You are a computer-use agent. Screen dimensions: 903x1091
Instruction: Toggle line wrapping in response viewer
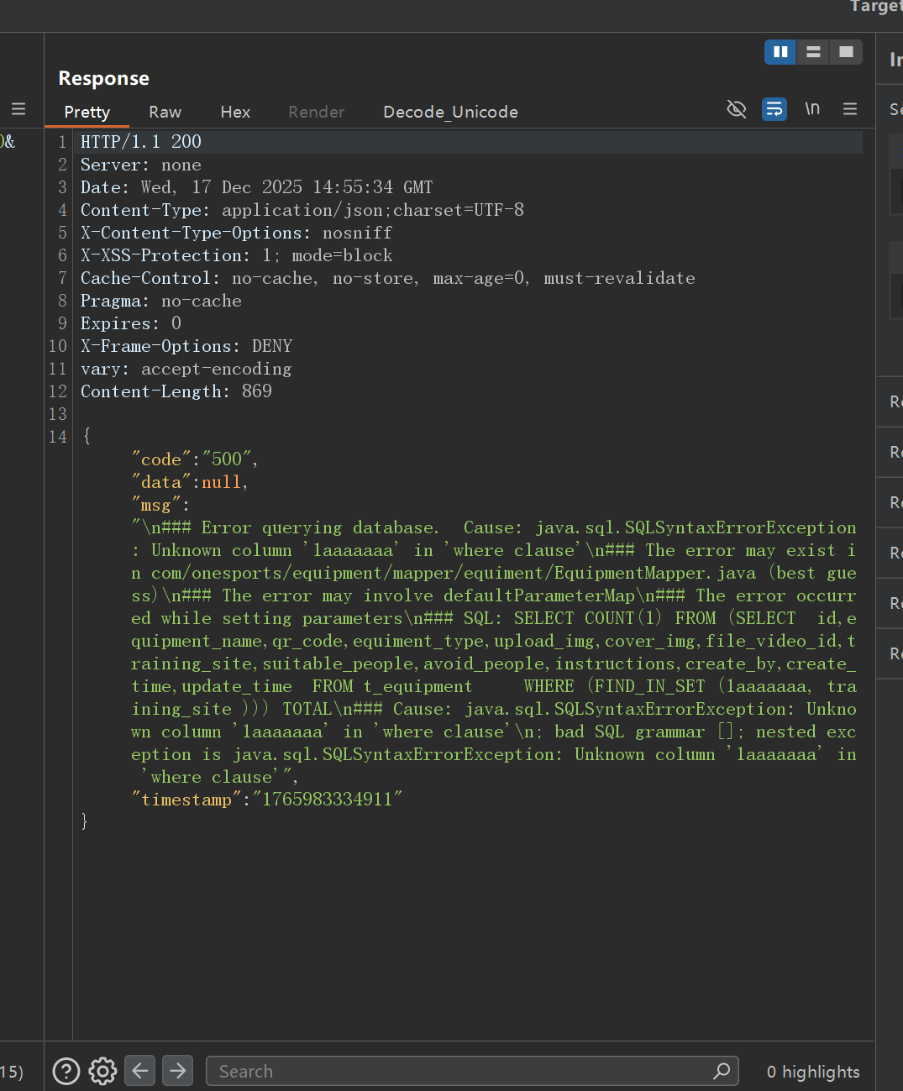click(x=774, y=109)
